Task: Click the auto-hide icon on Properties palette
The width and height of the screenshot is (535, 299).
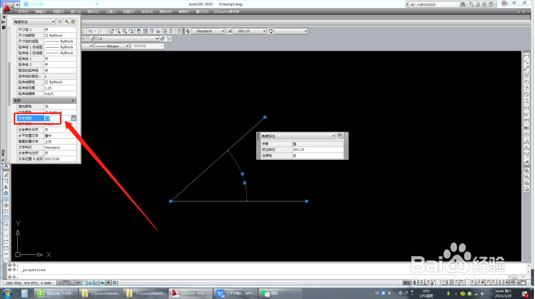Action: [4, 22]
